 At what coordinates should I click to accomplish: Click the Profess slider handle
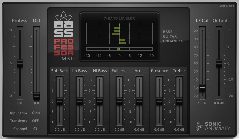click(20, 63)
